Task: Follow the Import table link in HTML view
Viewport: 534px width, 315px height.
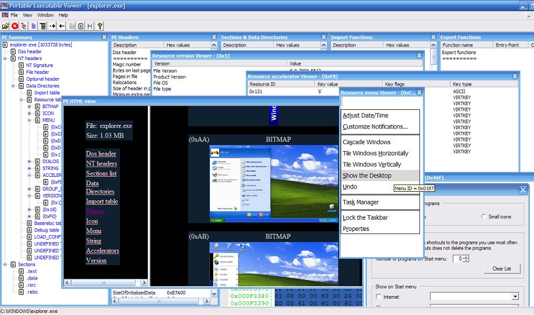Action: (102, 201)
